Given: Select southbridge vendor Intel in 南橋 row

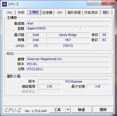Looking at the screenshot, I should [x=36, y=40].
